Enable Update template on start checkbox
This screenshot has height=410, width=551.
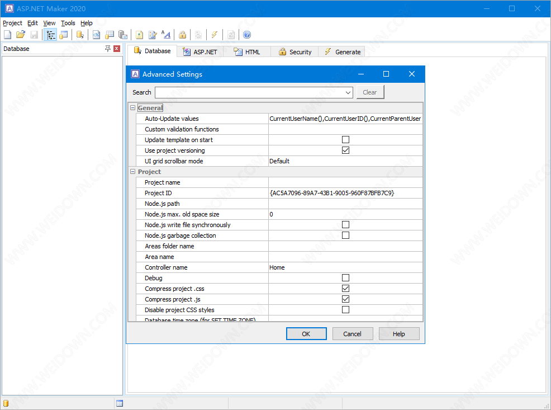pyautogui.click(x=345, y=140)
